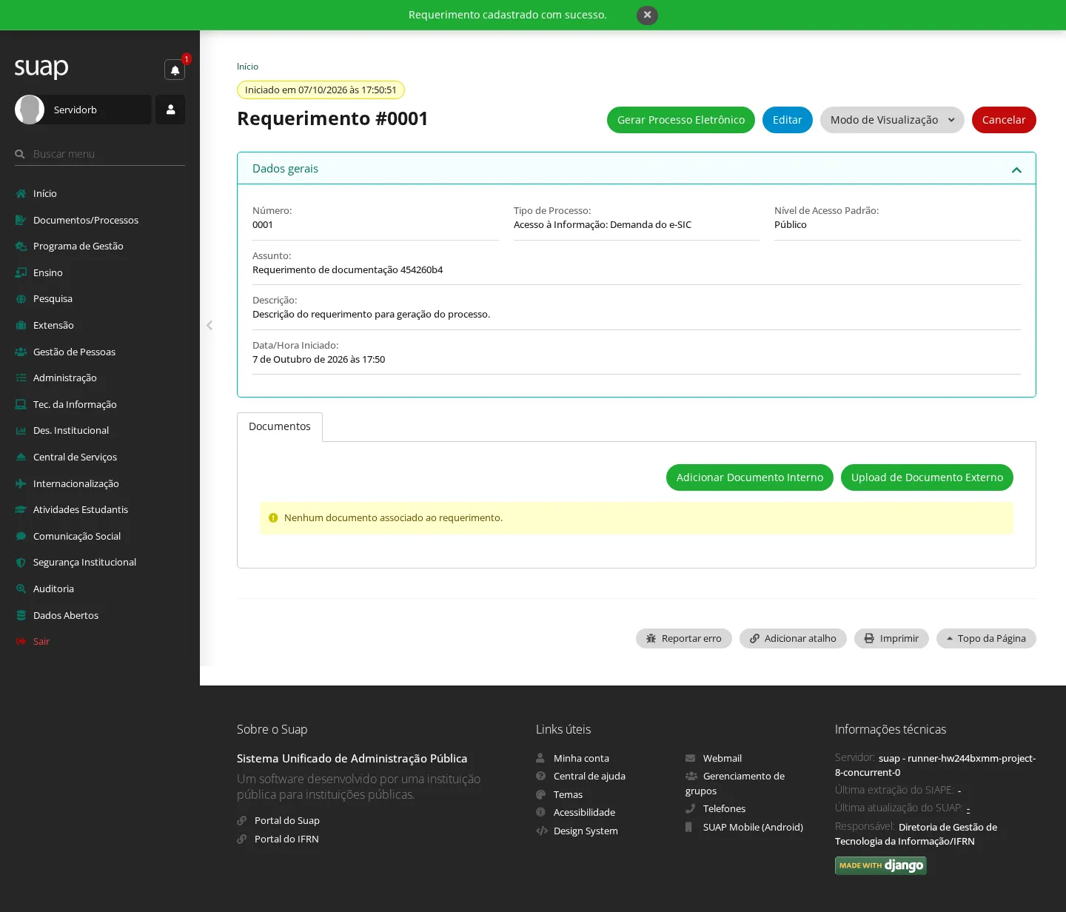Click the Comunicação Social speech bubble icon
This screenshot has height=912, width=1066.
(21, 536)
